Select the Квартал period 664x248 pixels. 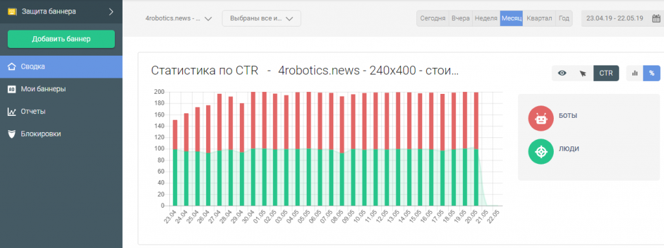coord(539,19)
